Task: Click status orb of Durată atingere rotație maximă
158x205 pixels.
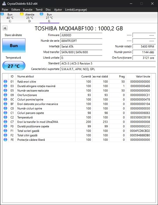Action: click(5, 86)
